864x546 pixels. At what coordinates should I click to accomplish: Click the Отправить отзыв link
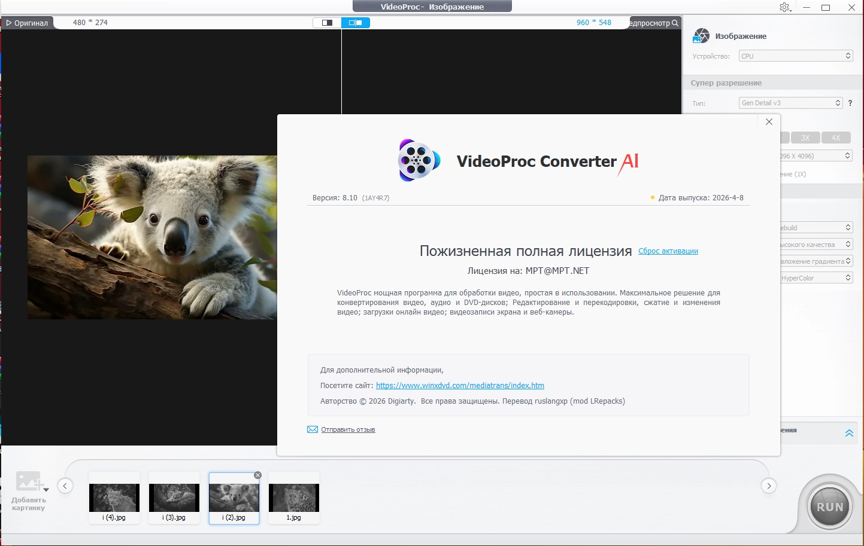(348, 429)
